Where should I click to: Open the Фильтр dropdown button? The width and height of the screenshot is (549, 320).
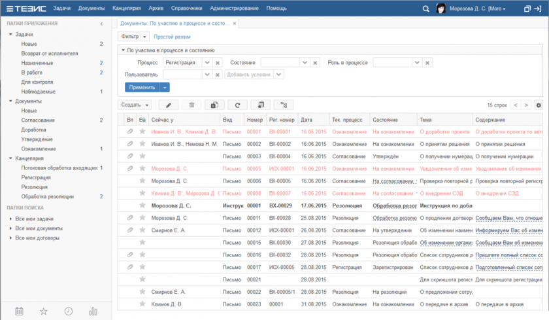click(x=133, y=37)
